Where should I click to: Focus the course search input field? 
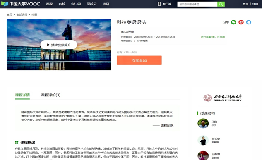(x=197, y=4)
